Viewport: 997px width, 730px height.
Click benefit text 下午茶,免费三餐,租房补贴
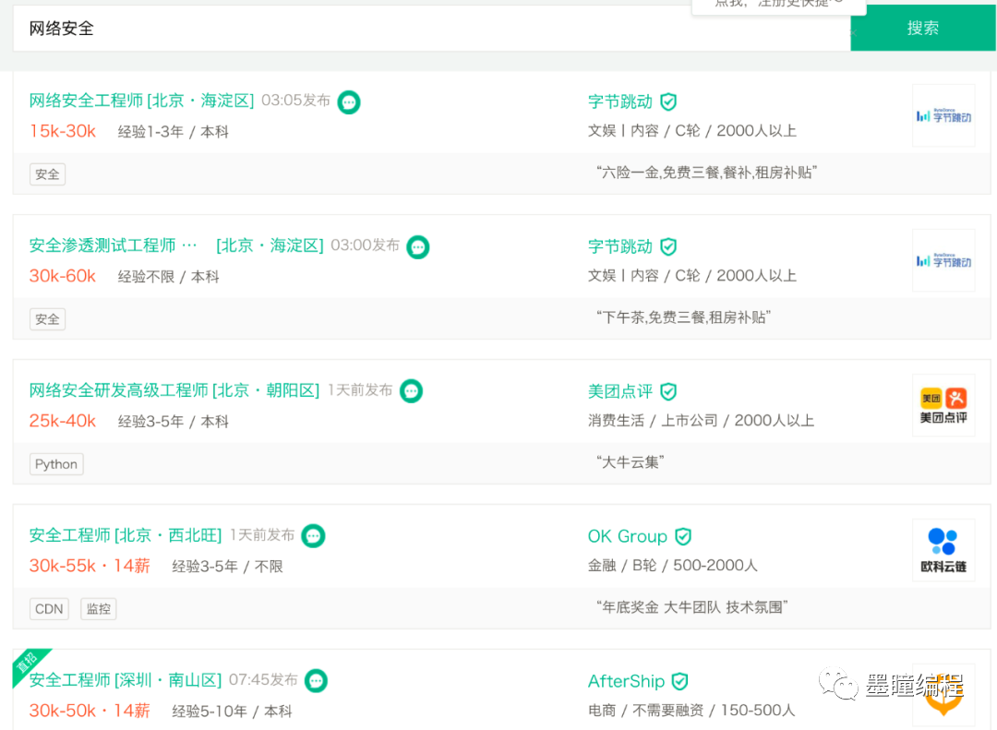[683, 318]
